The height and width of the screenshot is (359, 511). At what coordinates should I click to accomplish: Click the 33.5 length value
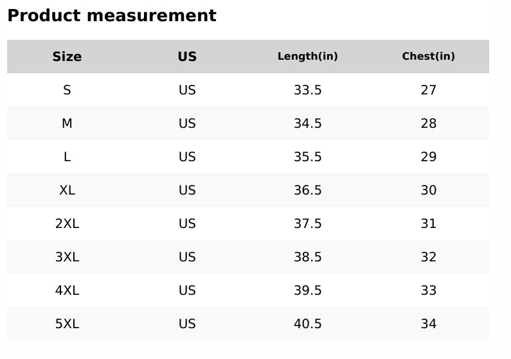click(307, 90)
